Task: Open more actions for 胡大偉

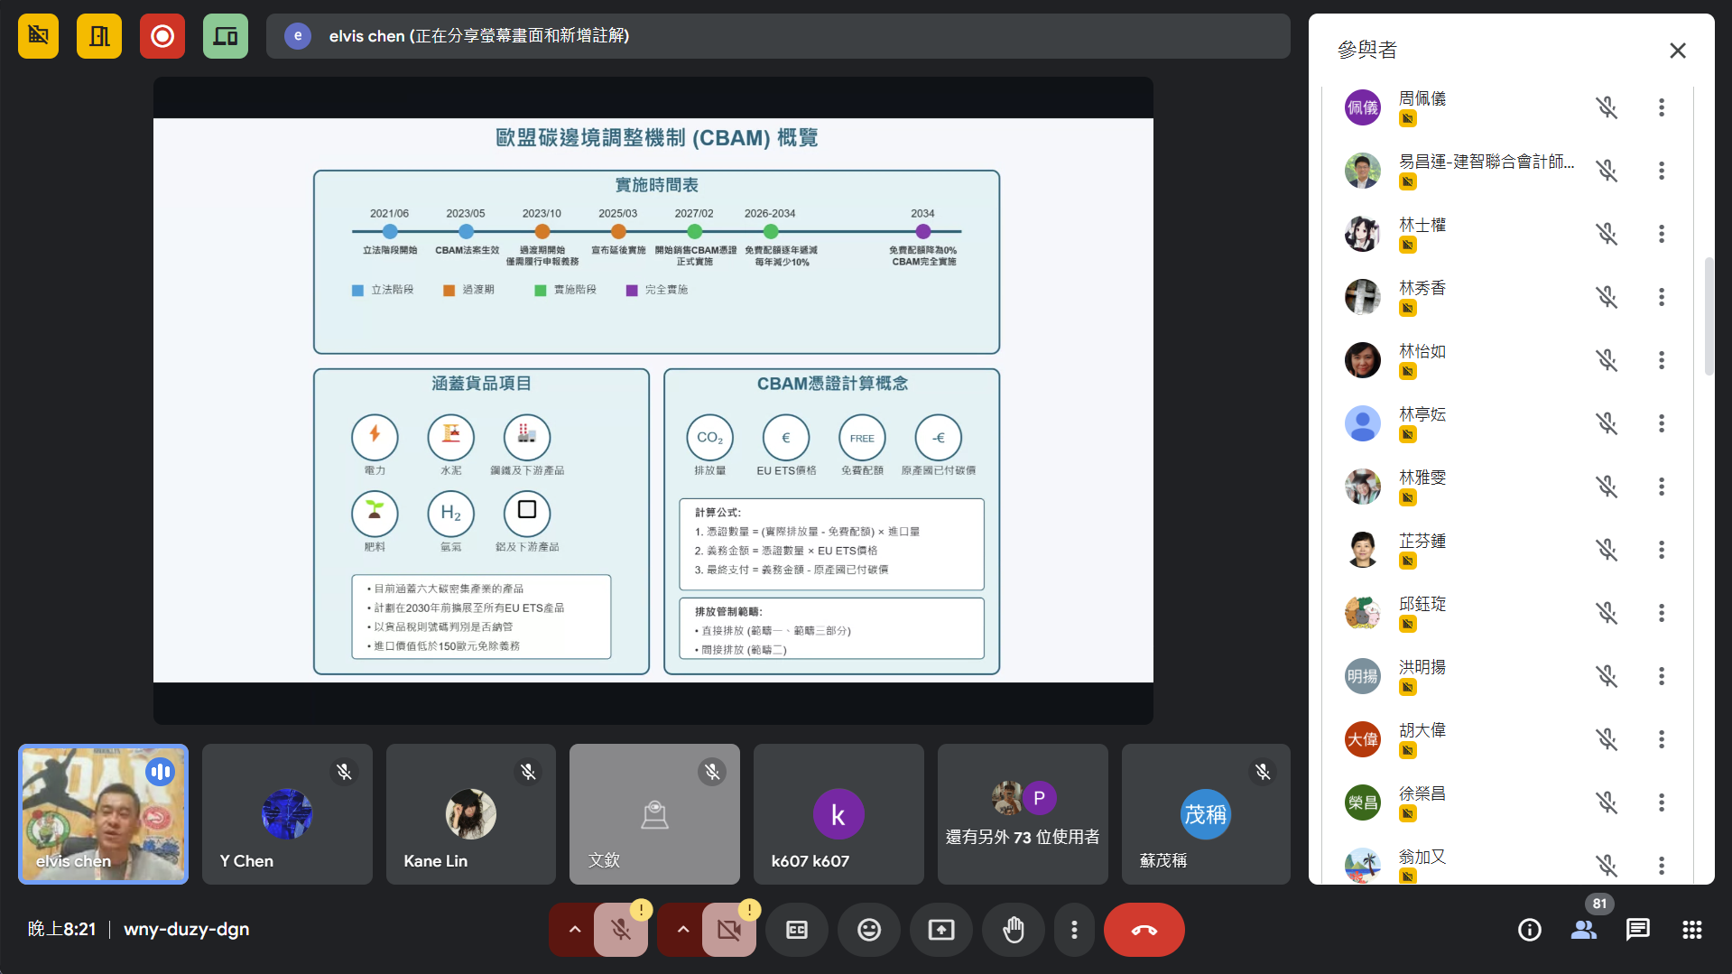Action: point(1661,739)
